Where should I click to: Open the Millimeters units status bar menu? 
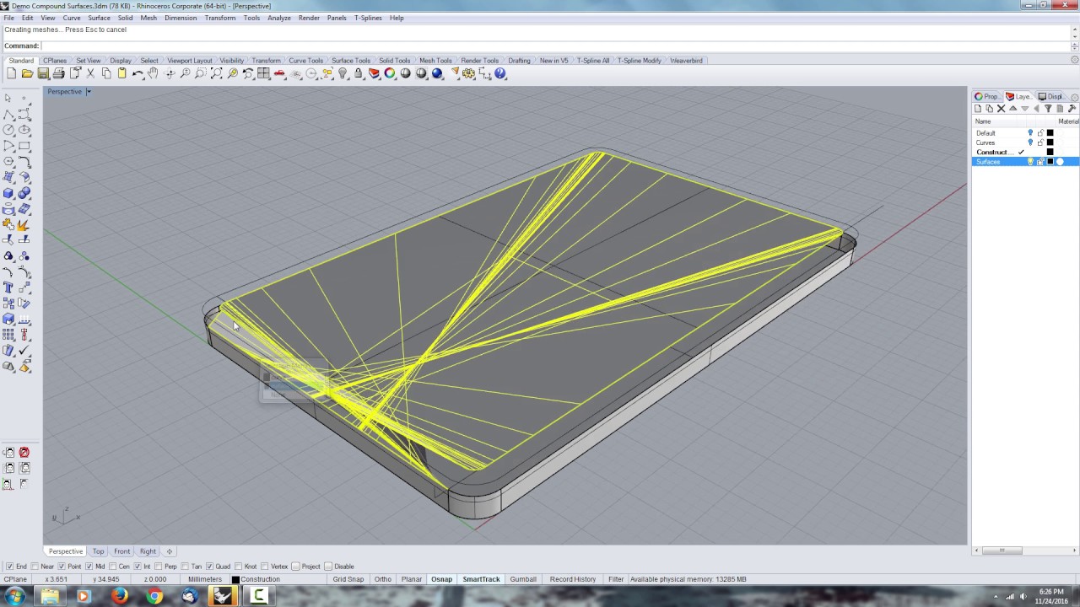pyautogui.click(x=204, y=579)
